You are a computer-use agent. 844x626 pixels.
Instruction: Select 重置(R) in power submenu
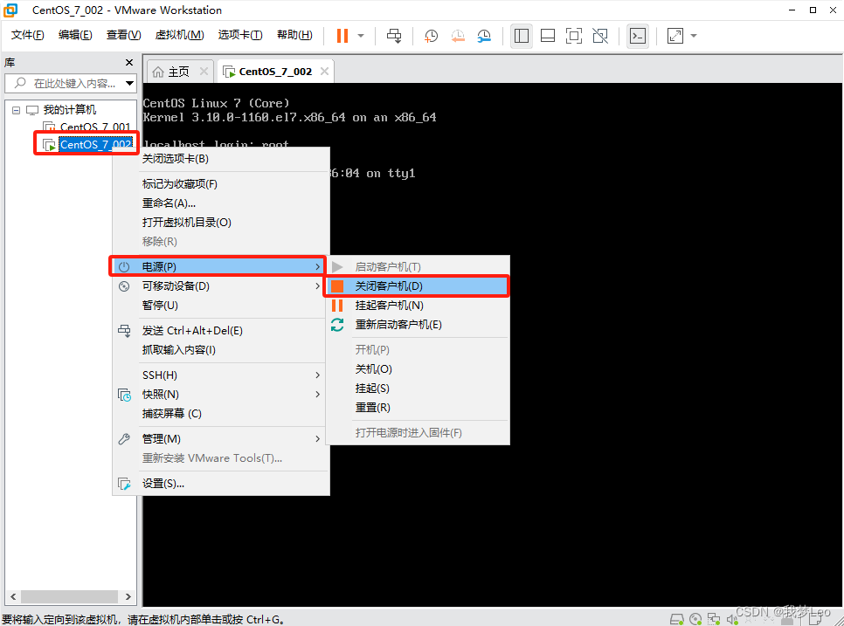click(x=417, y=408)
